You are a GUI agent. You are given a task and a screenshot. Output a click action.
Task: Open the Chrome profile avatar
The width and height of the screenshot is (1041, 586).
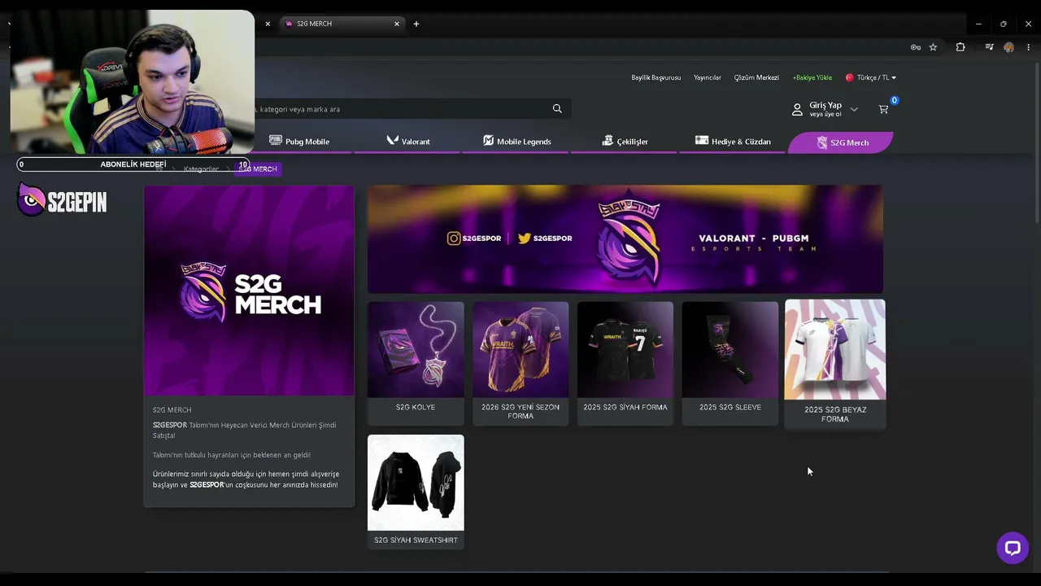click(x=1008, y=47)
